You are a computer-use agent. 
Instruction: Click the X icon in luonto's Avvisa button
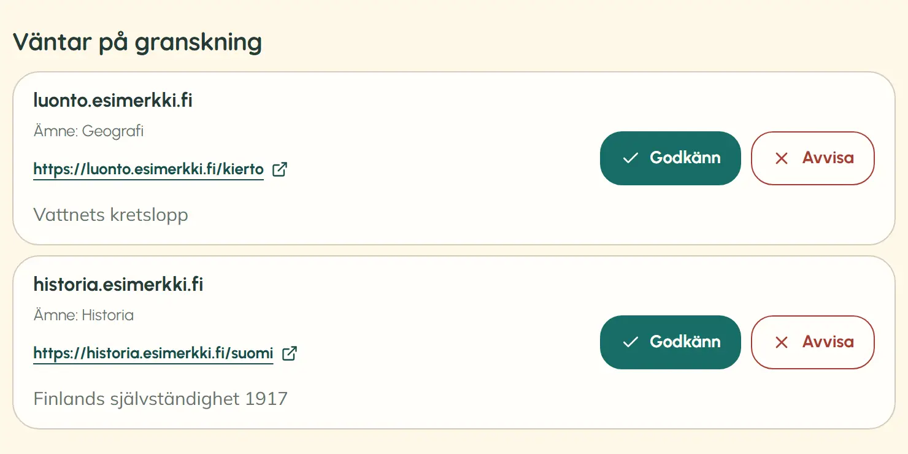pos(782,158)
